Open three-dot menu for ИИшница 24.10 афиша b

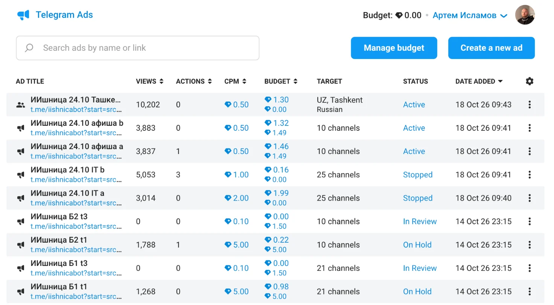(530, 128)
